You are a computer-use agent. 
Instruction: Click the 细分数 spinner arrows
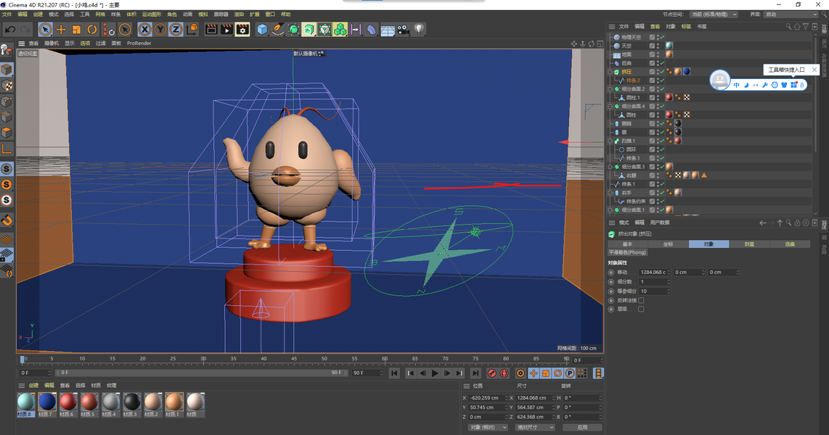coord(669,282)
